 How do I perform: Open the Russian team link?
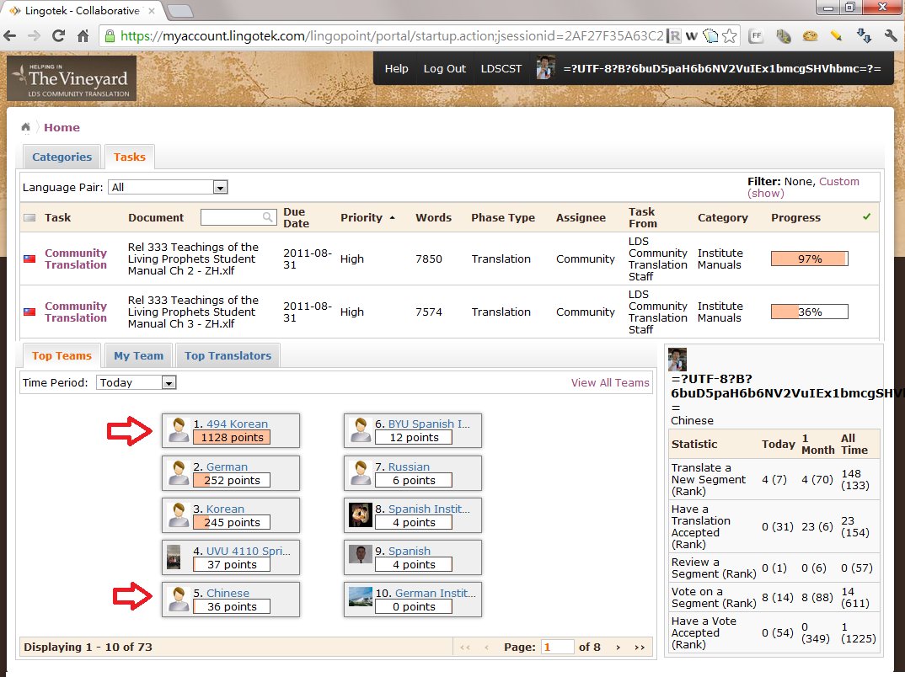pyautogui.click(x=409, y=466)
